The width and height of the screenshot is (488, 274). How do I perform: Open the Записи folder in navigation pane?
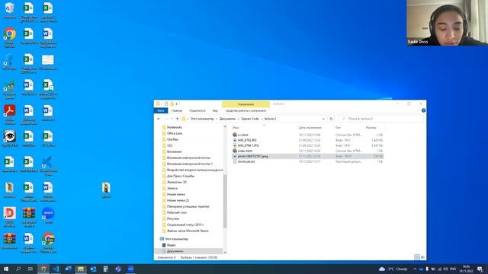point(172,188)
